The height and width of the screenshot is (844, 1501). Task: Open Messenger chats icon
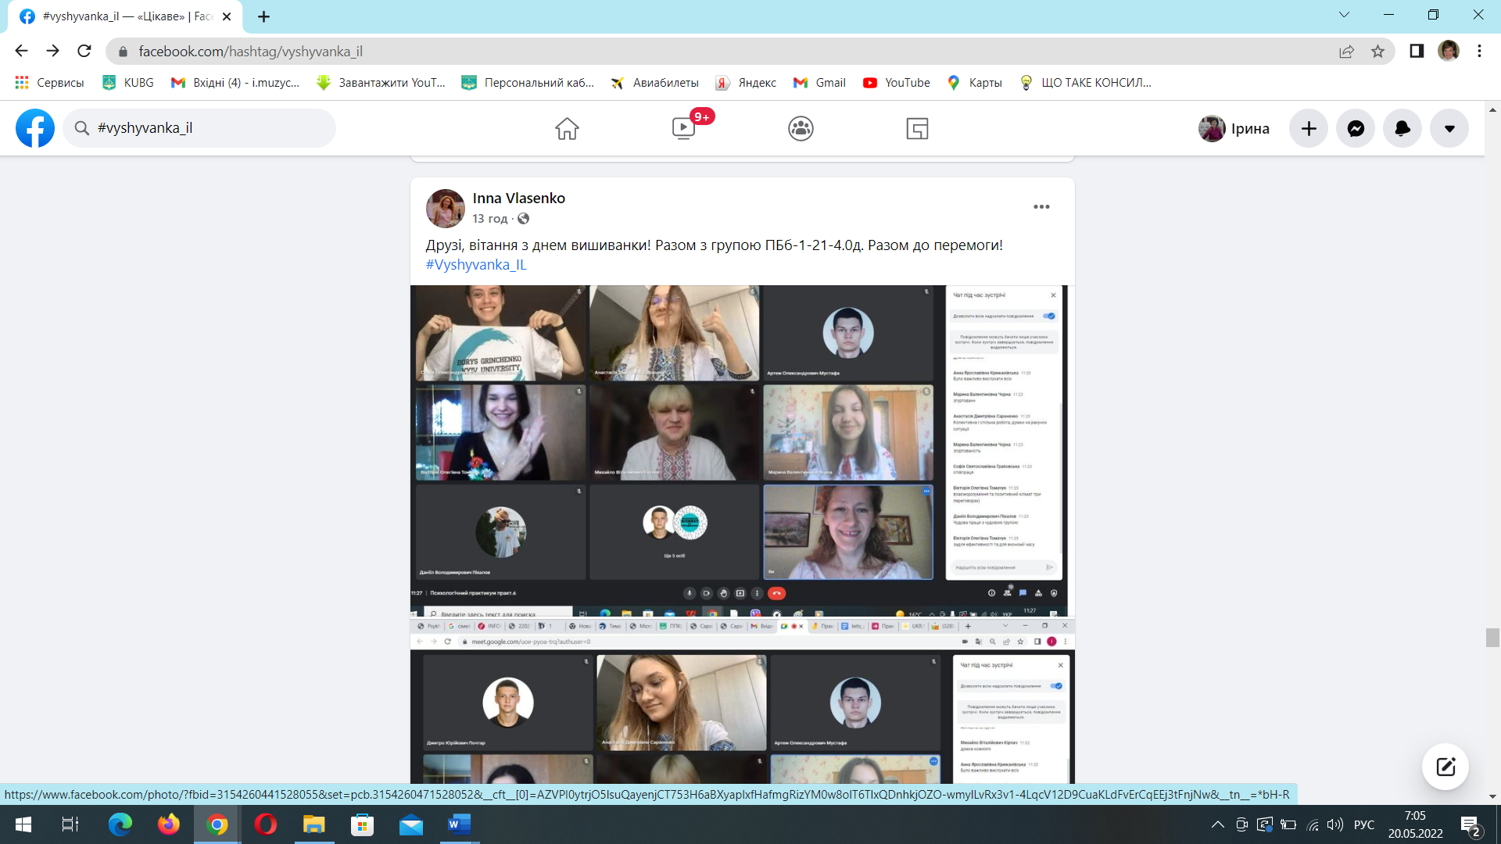1356,128
